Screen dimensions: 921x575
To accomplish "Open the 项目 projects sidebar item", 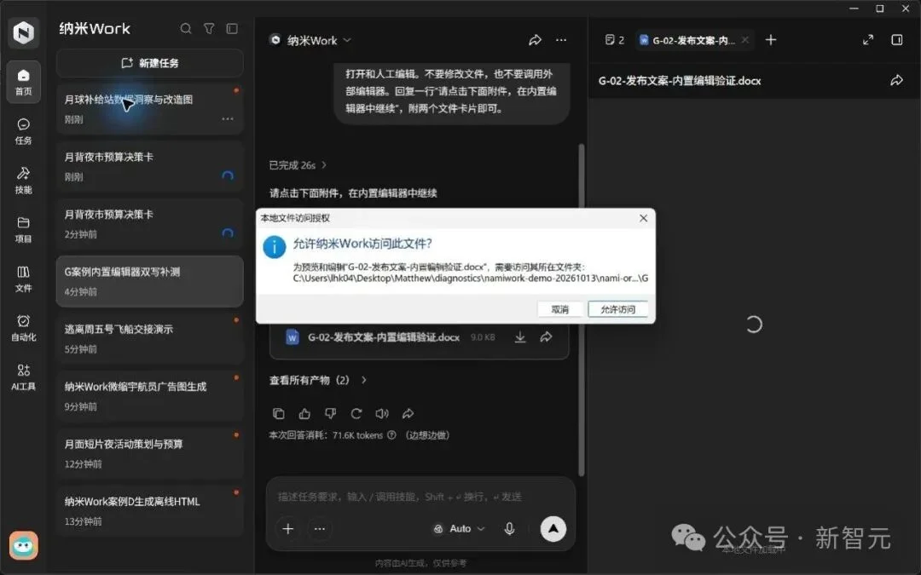I will [24, 230].
